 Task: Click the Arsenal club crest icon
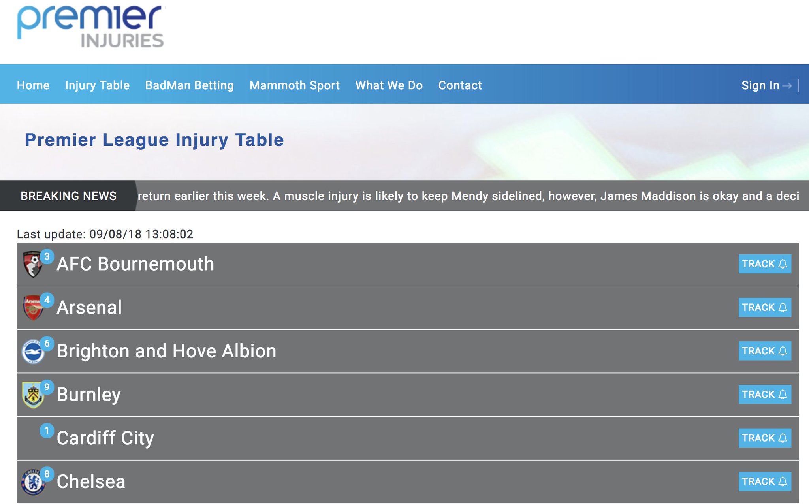(x=33, y=308)
